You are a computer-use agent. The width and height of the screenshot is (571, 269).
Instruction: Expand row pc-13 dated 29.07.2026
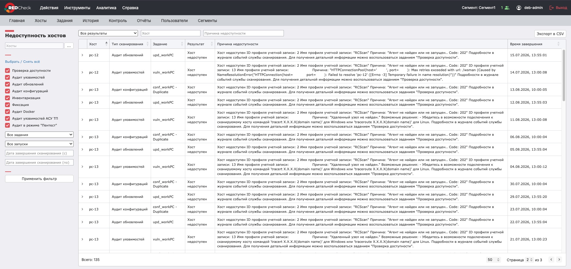[83, 197]
